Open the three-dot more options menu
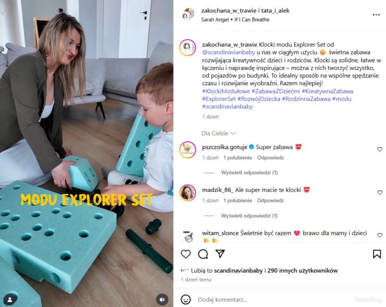Screen dimensions: 386x307 pyautogui.click(x=376, y=15)
